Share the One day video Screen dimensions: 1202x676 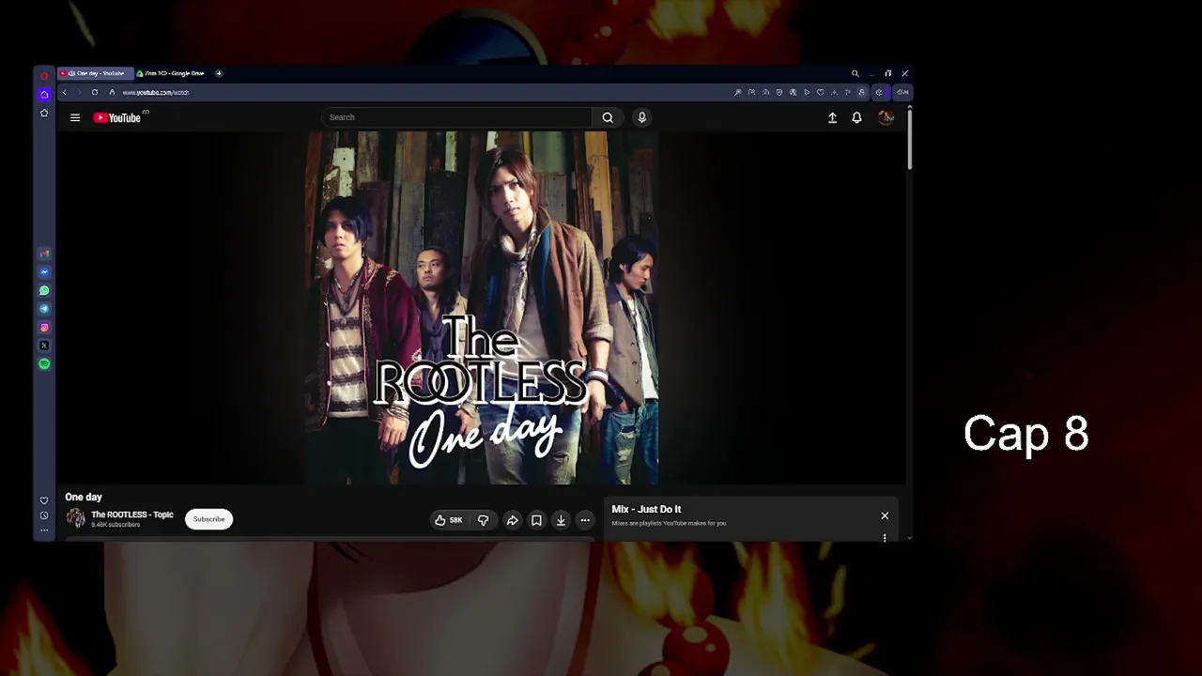513,520
